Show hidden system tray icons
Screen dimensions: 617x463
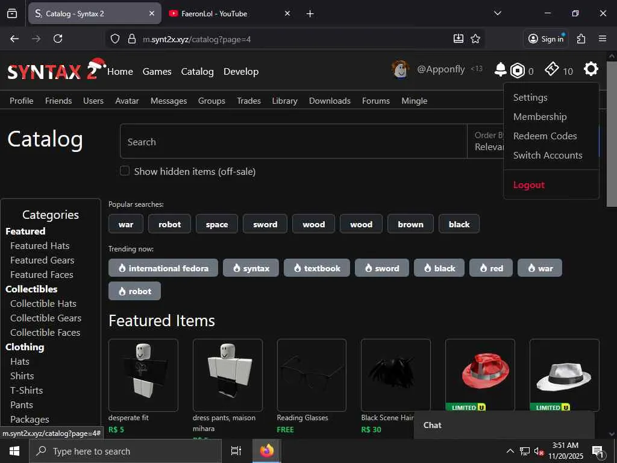click(510, 451)
